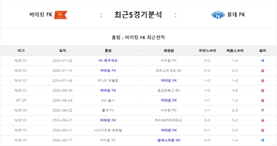
Task: Click the Viking FK red flag logo
Action: [x=61, y=15]
